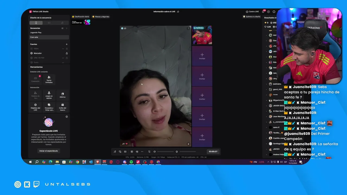347x195 pixels.
Task: Add a new scene in Secuencias
Action: [67, 28]
